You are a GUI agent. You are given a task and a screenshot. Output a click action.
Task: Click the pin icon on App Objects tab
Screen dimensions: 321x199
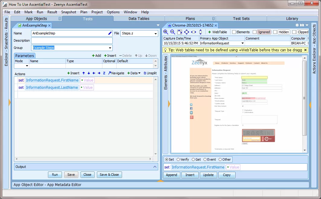pos(60,19)
